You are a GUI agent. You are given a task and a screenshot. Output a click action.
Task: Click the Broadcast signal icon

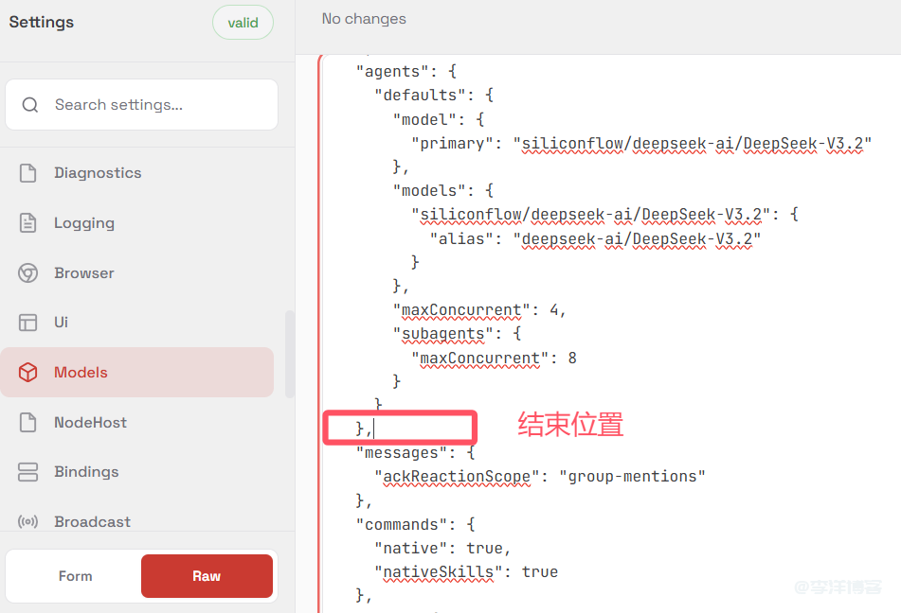[x=27, y=521]
